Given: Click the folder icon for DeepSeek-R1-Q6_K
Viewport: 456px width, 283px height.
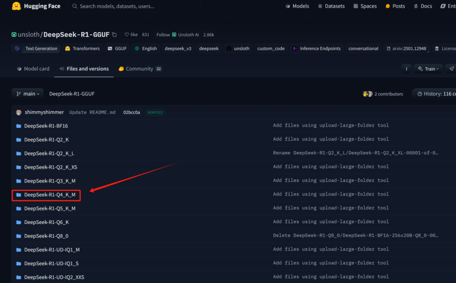Looking at the screenshot, I should pos(19,222).
